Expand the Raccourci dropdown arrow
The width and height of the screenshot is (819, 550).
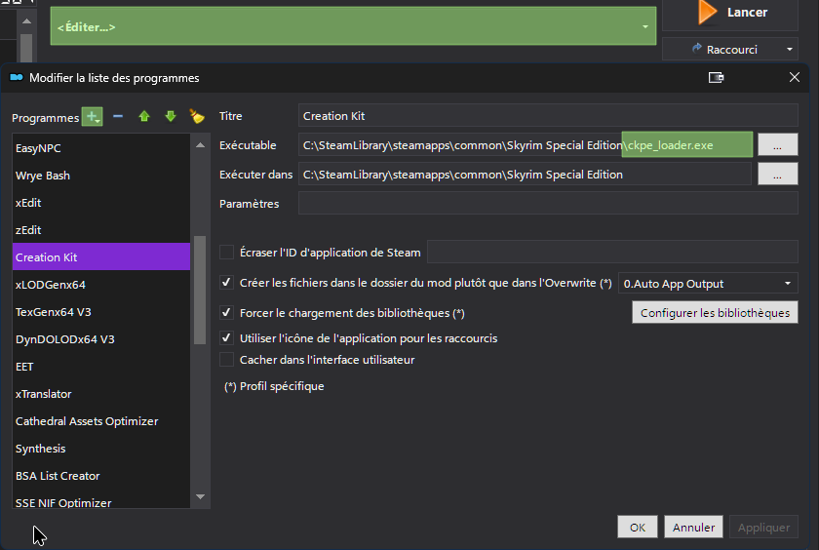click(x=789, y=50)
